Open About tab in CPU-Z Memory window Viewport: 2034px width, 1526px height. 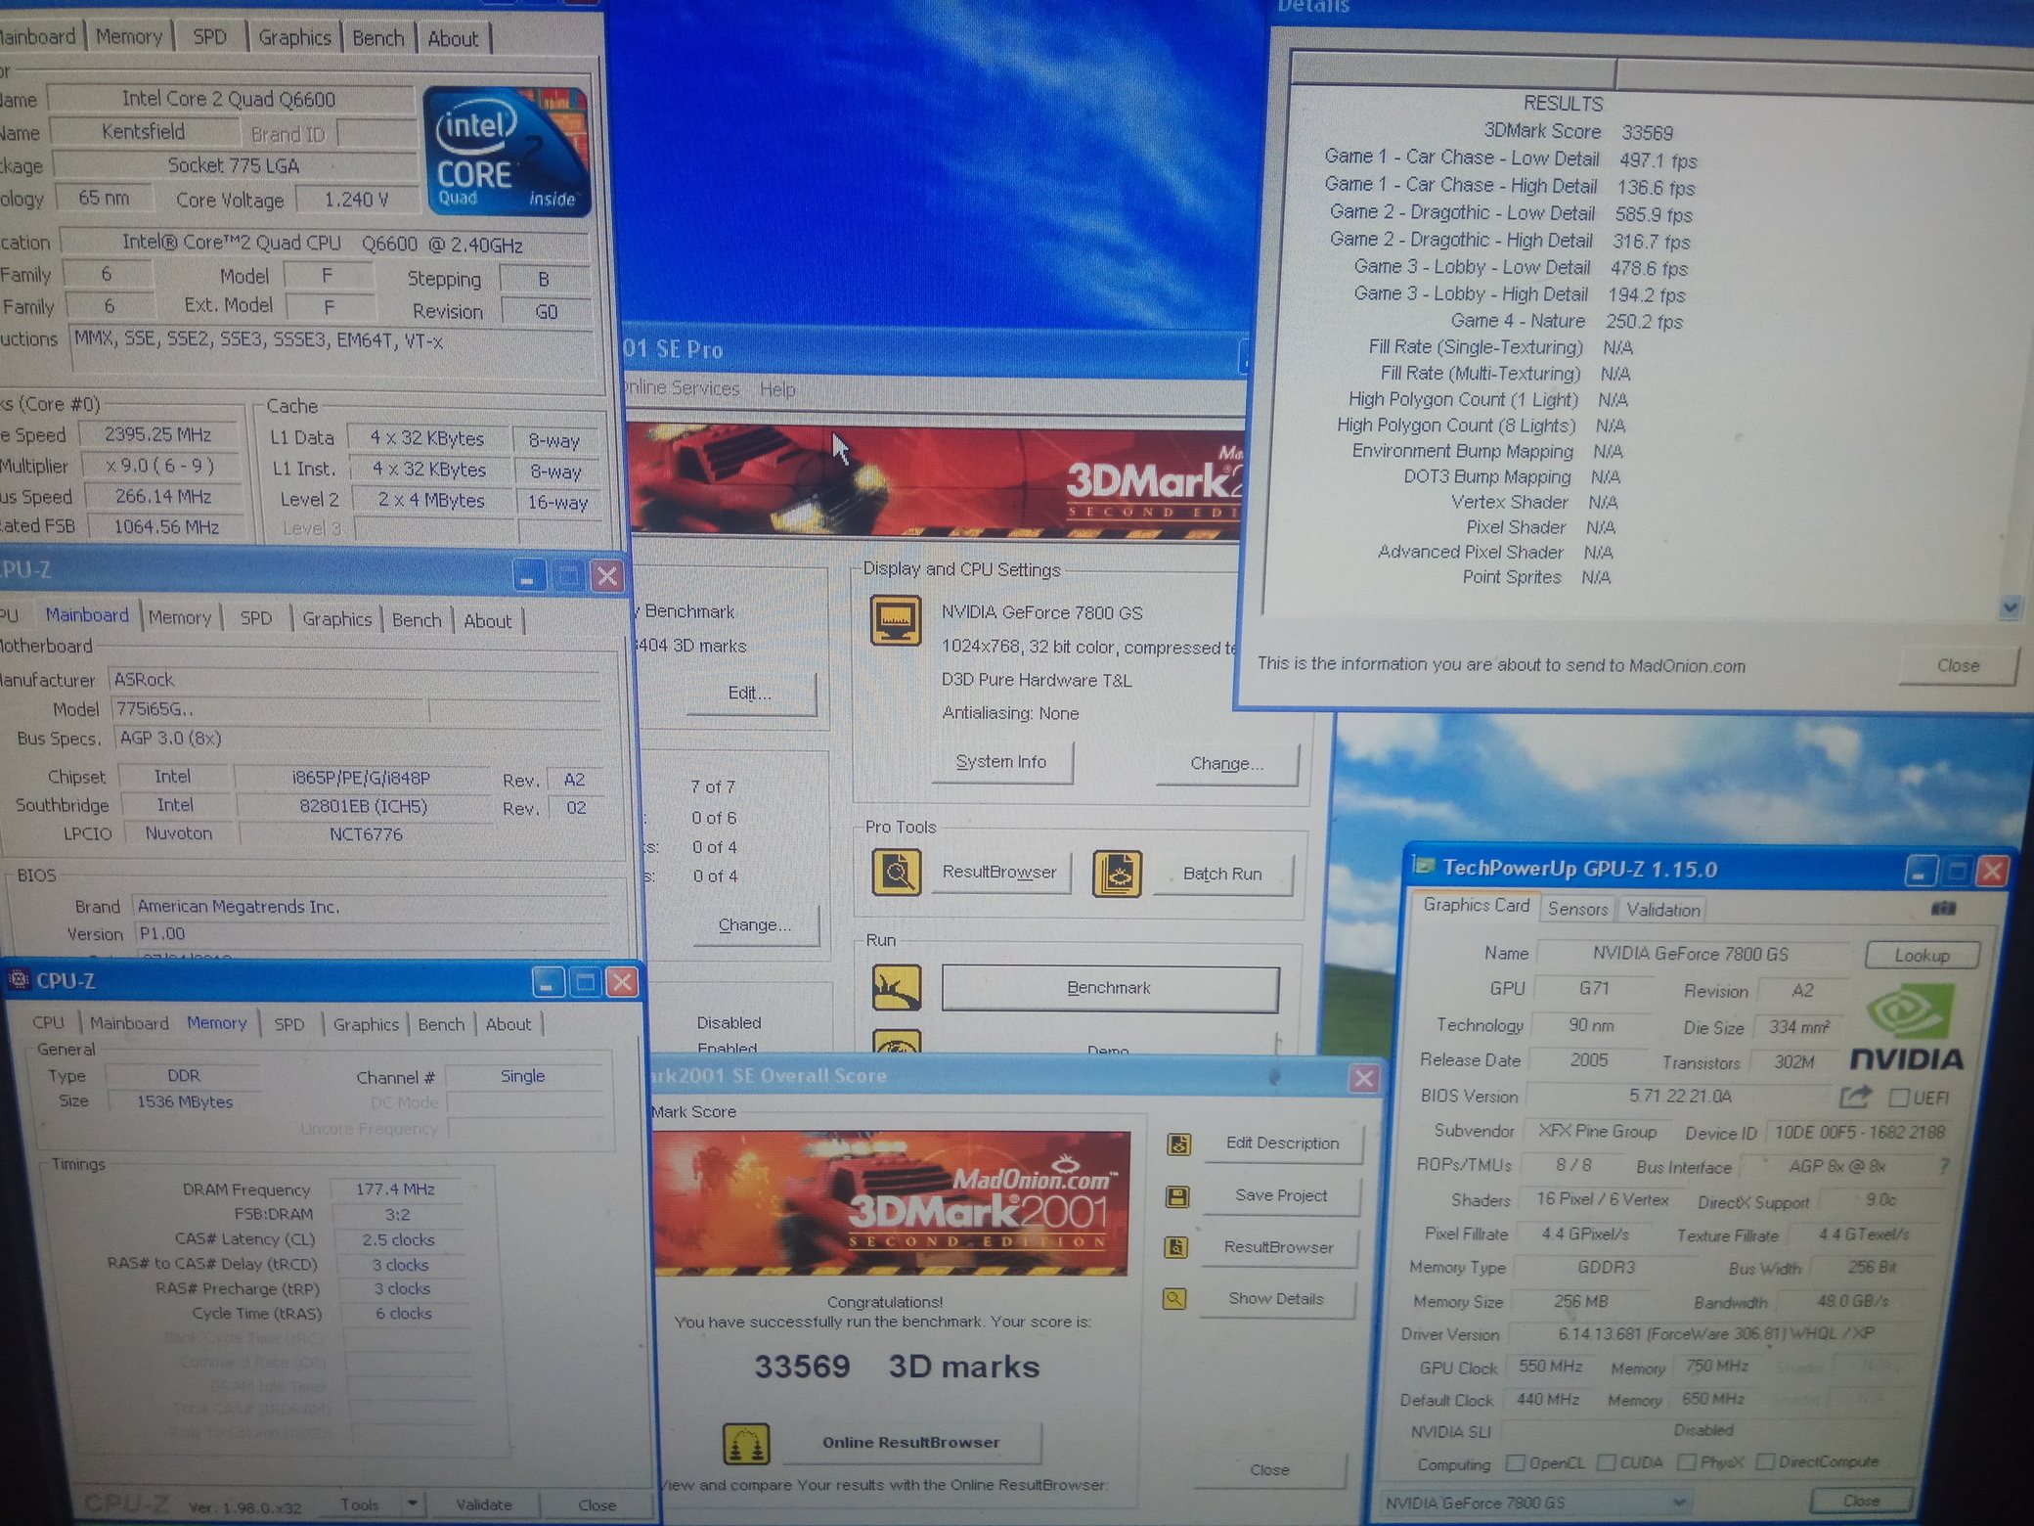(508, 1024)
